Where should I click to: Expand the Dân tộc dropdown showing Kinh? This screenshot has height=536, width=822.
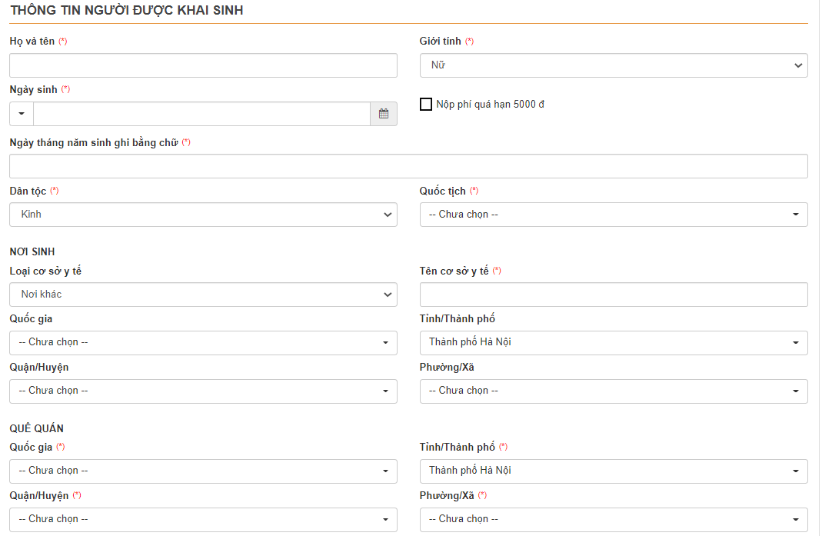(x=203, y=215)
